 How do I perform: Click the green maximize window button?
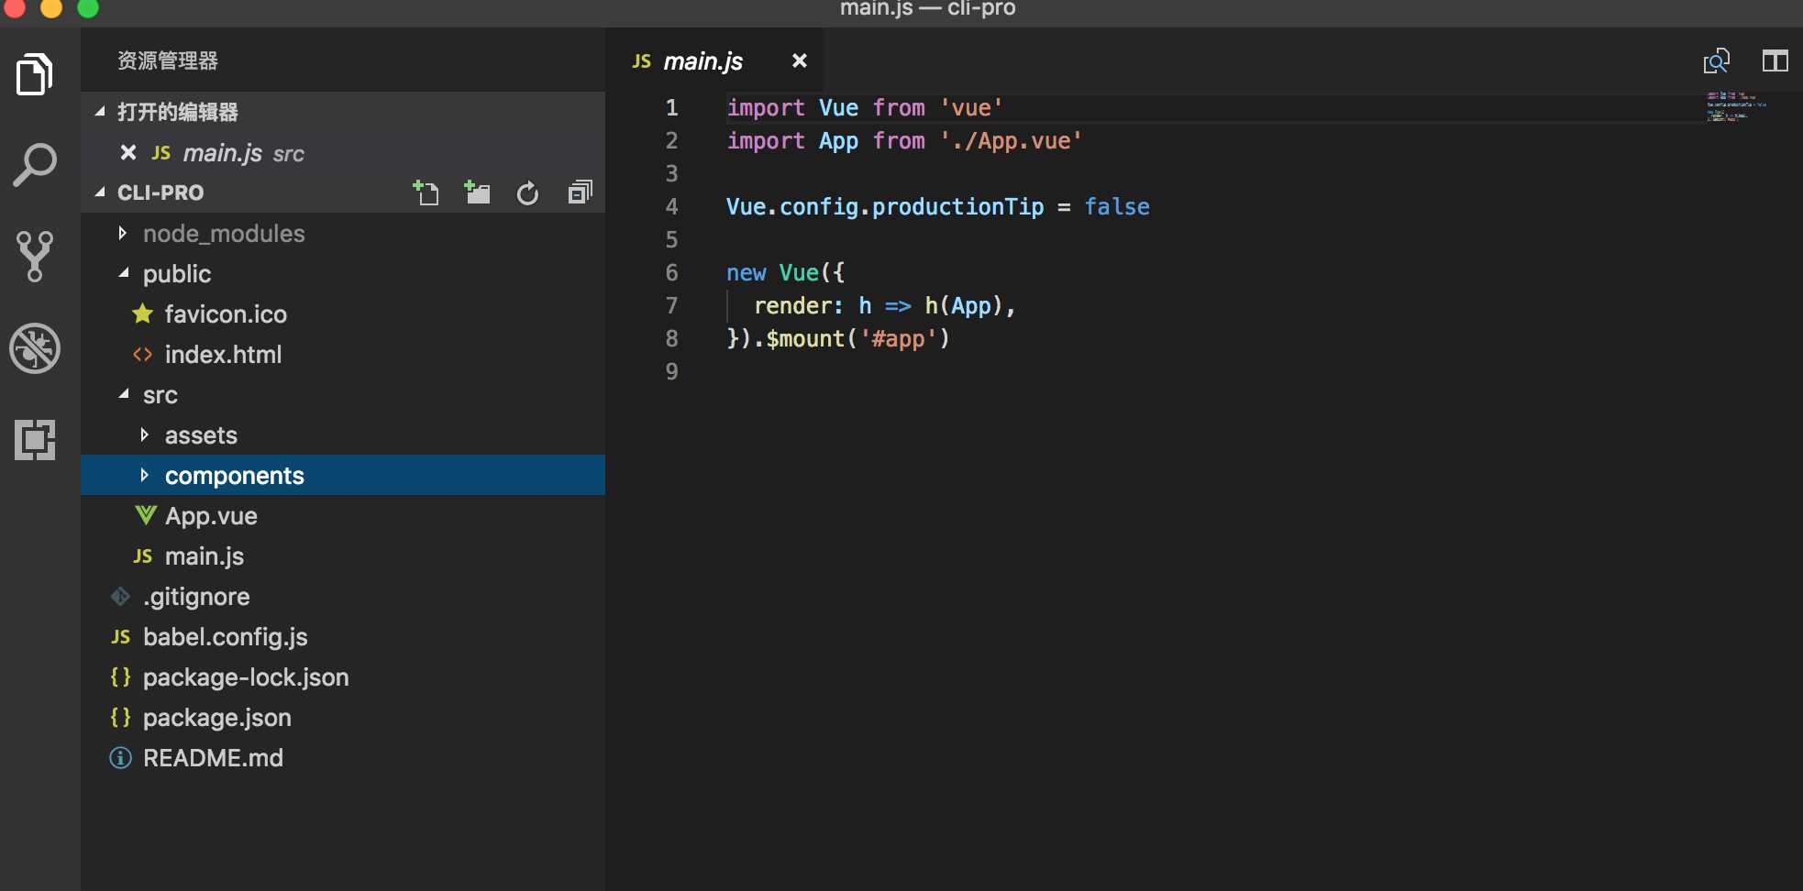click(x=88, y=8)
